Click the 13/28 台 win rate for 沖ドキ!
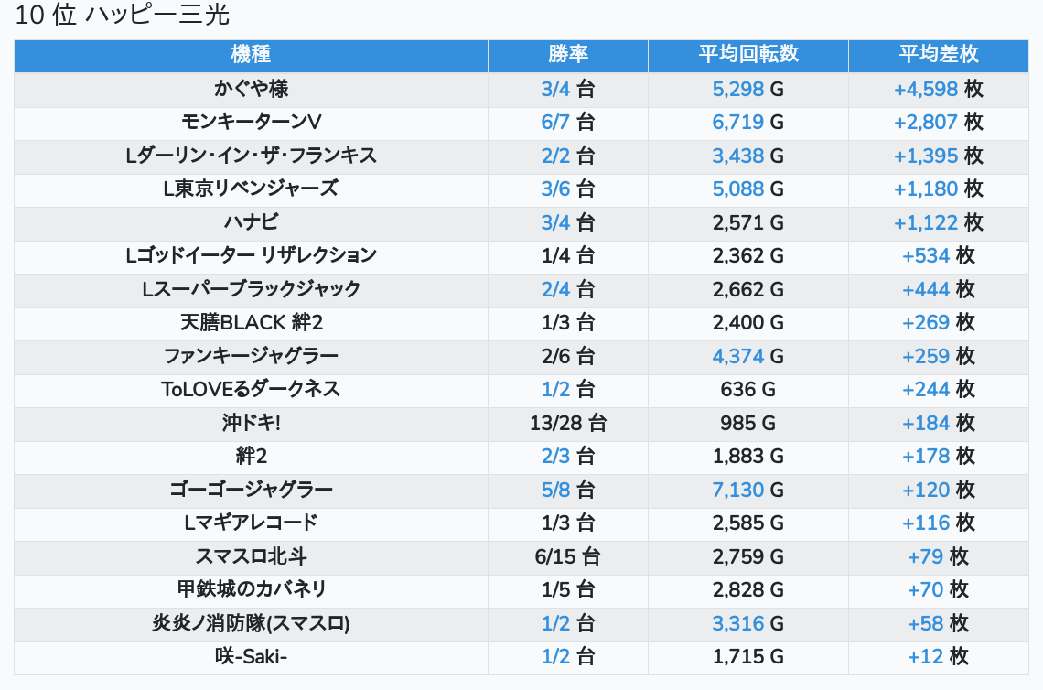This screenshot has height=690, width=1043. pos(567,423)
